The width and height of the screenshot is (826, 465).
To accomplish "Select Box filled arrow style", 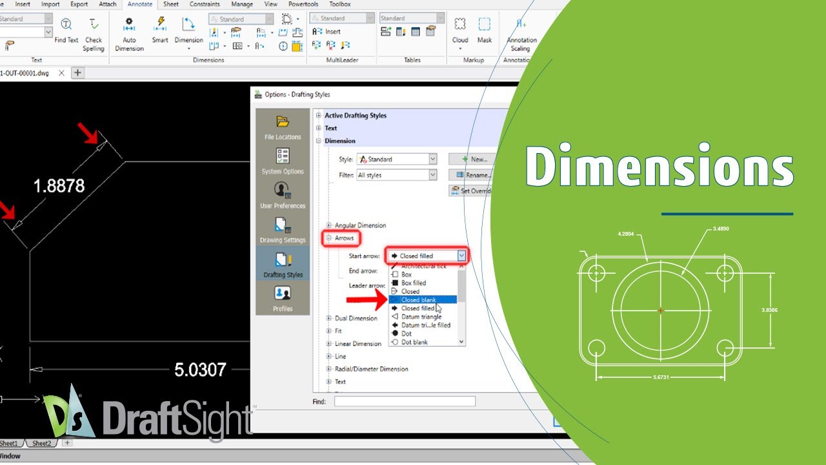I will (423, 283).
